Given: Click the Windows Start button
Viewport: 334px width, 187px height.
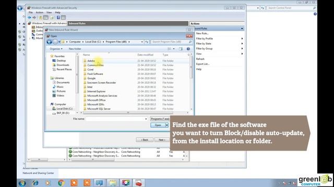Looking at the screenshot, I should click(22, 183).
